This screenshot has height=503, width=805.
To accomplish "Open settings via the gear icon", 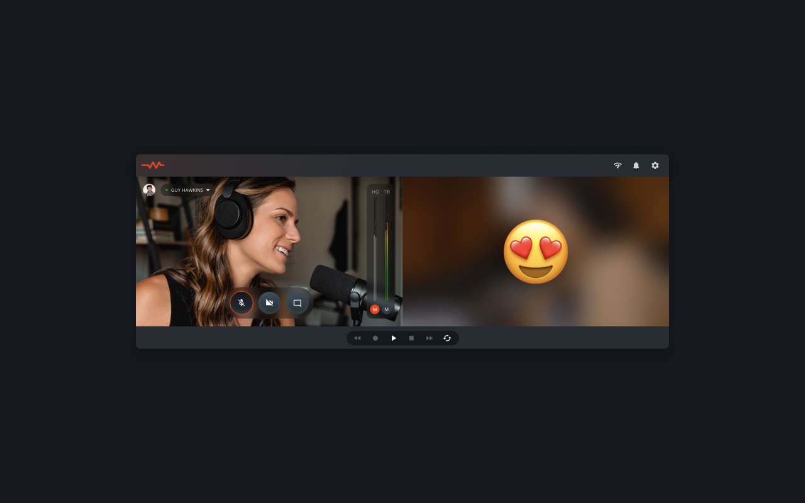I will [655, 165].
